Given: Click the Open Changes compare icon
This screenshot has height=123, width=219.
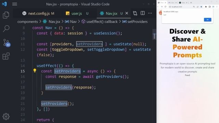Looking at the screenshot, I should pos(135,13).
